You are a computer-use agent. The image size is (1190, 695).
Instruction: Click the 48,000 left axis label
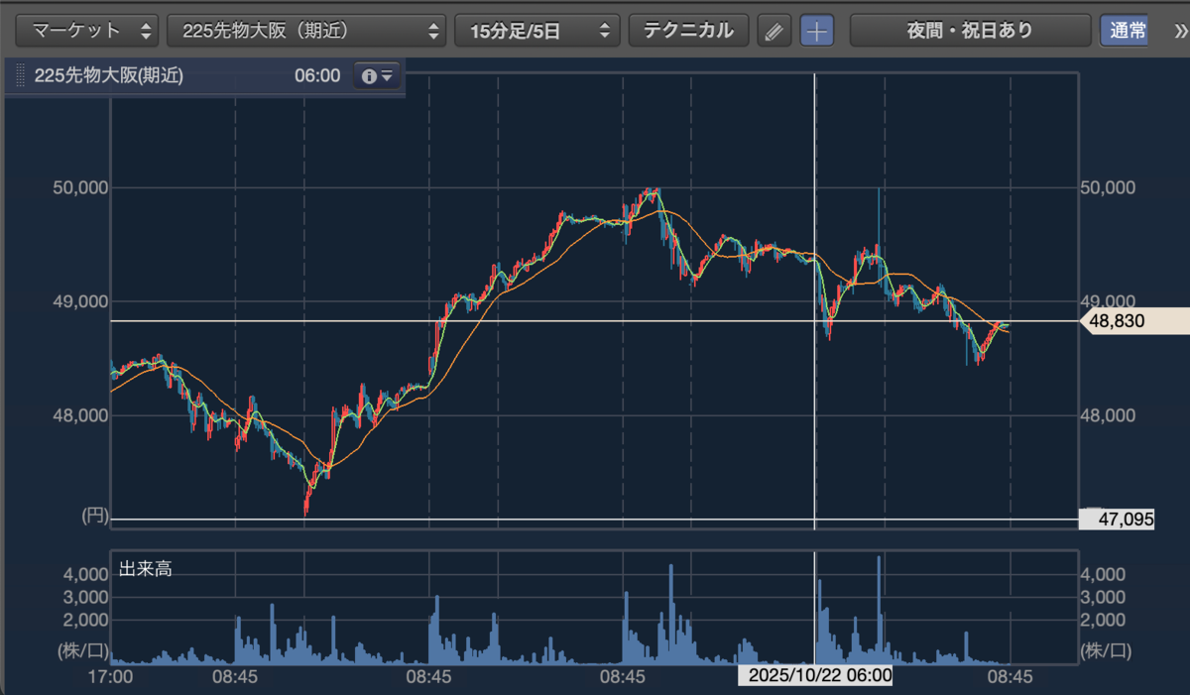pyautogui.click(x=79, y=415)
